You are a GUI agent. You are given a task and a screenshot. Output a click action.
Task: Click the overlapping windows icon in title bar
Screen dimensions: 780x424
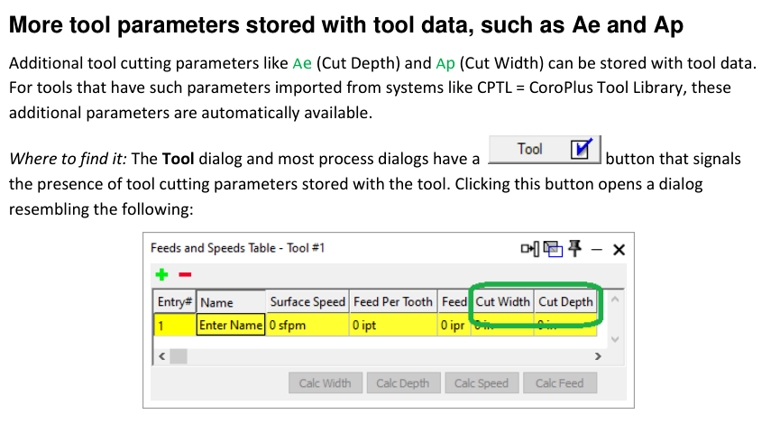click(553, 248)
